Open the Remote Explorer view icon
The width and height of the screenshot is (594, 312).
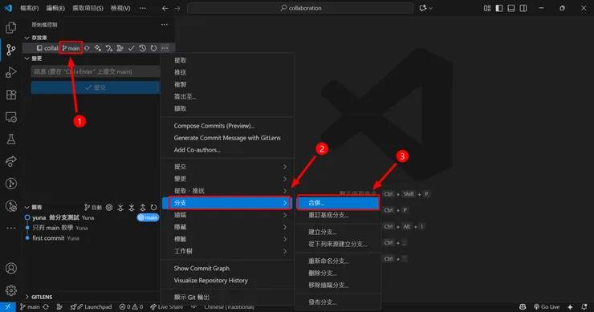(11, 117)
